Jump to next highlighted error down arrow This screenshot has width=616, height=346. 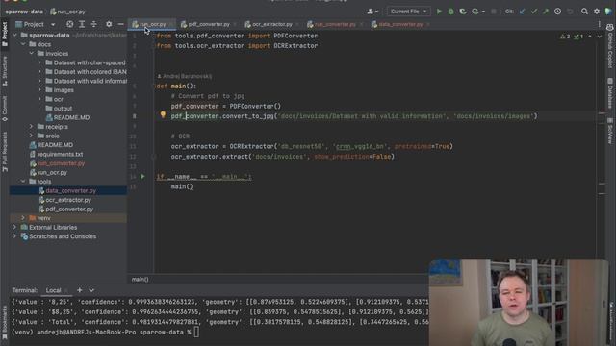click(x=599, y=37)
